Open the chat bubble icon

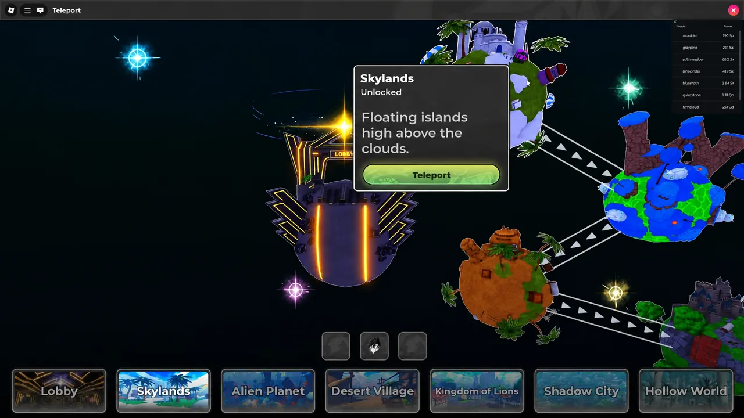click(x=40, y=10)
